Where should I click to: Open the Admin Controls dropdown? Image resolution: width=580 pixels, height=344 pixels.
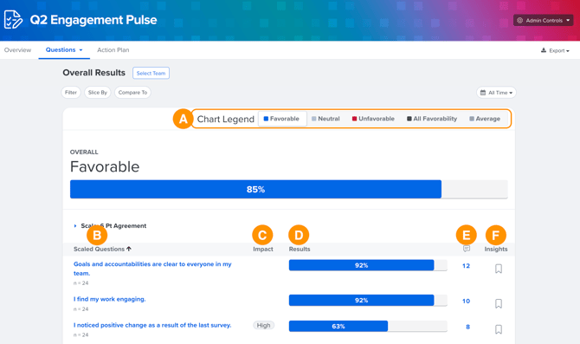click(x=543, y=21)
